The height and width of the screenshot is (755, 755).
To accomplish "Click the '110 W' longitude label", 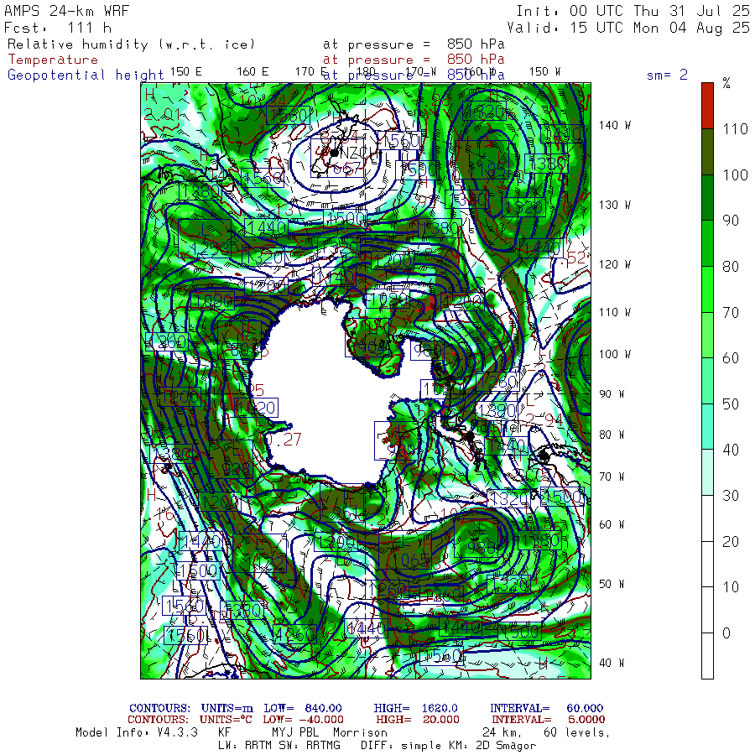I will (x=614, y=312).
